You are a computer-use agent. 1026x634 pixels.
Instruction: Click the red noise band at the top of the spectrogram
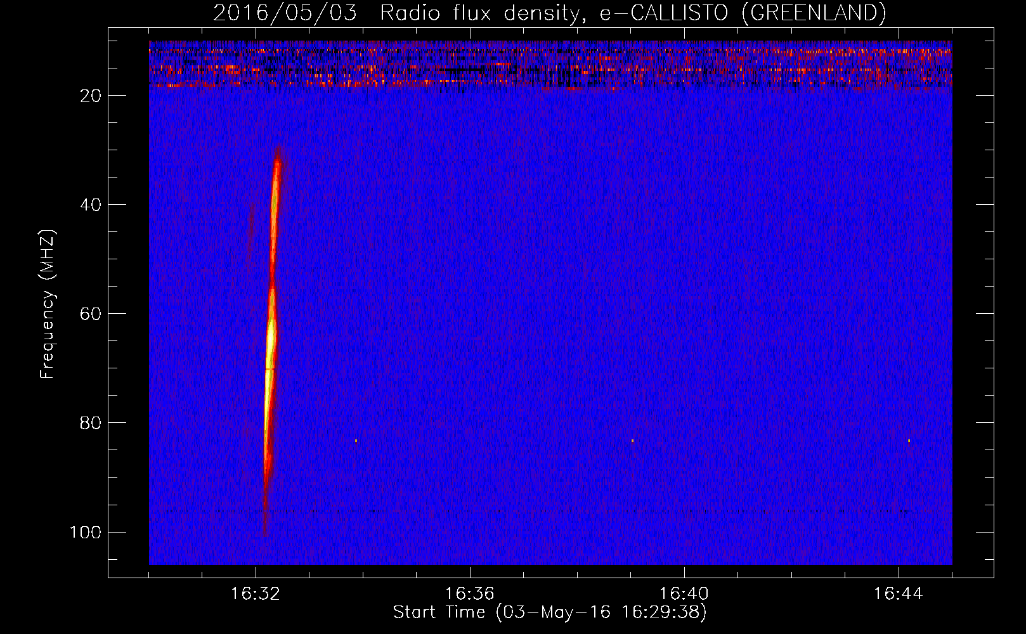pos(550,67)
